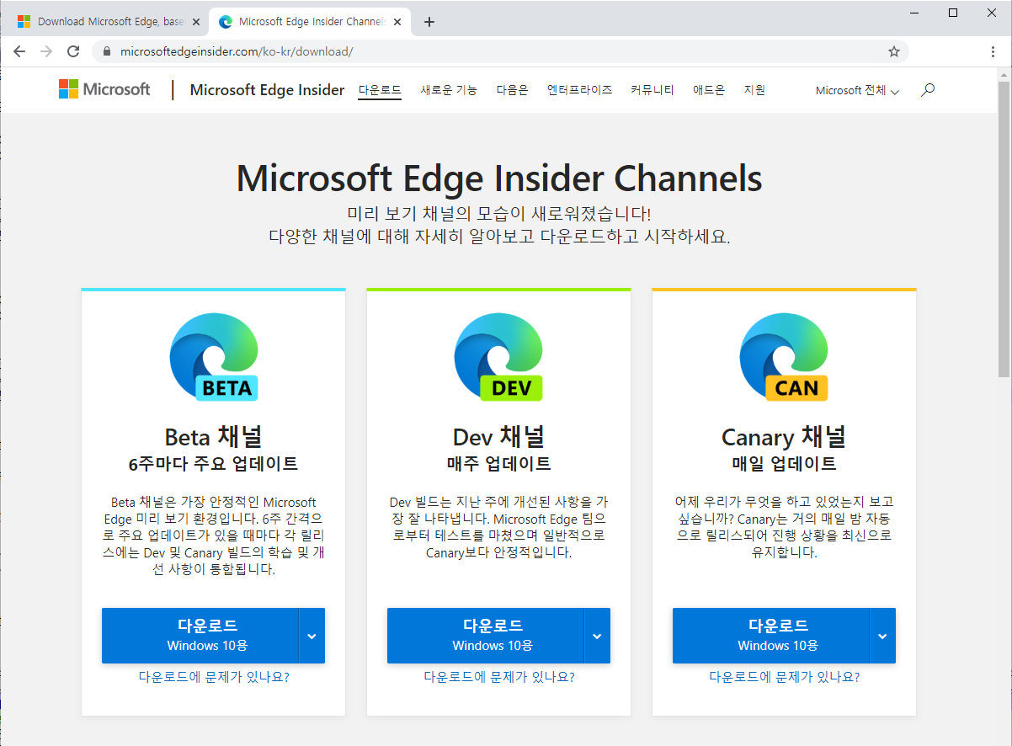
Task: Click download trouble link under Dev channel
Action: click(x=499, y=676)
